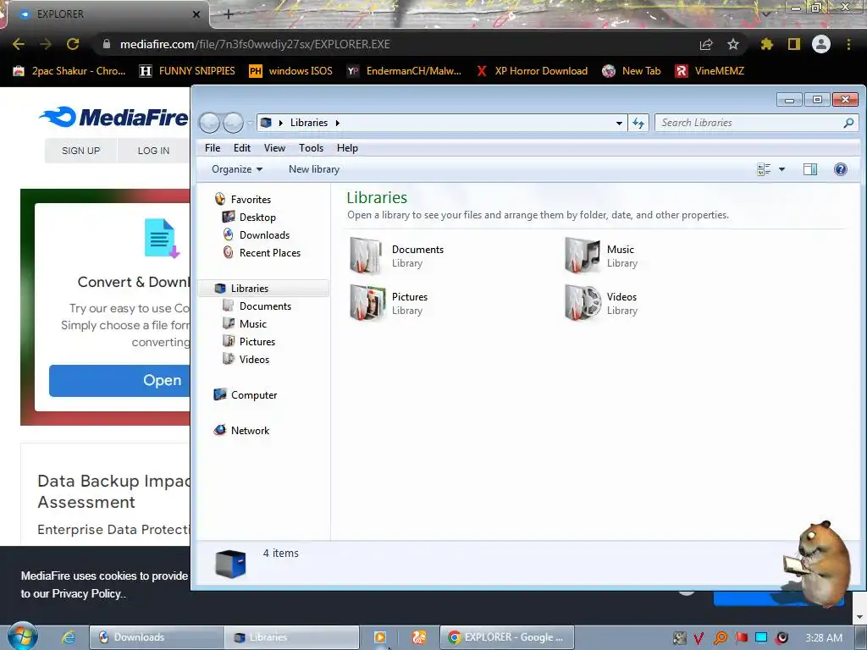Open the EndermanCH/Malw... bookmark

point(404,71)
